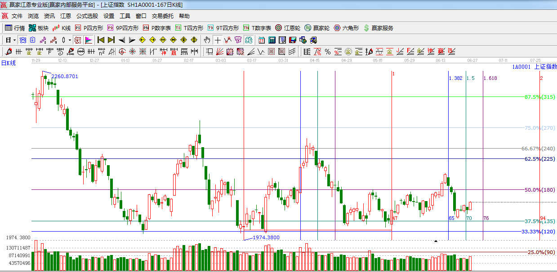Open the 行情 market quotes view
This screenshot has width=557, height=272.
tap(15, 28)
